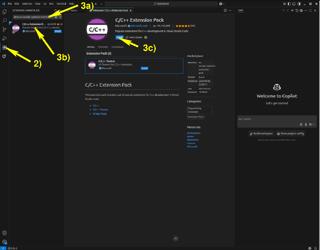Clear extensions search results
The height and width of the screenshot is (250, 320).
tap(56, 17)
